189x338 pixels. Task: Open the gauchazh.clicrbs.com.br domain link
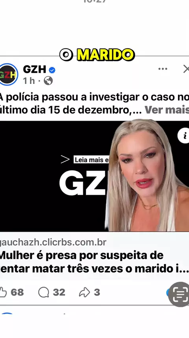53,242
